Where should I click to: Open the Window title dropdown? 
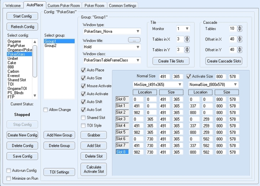point(112,47)
